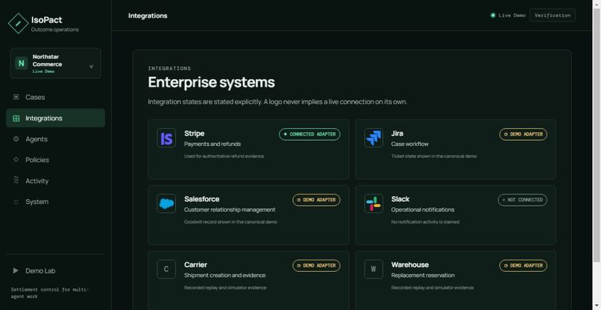Click the Activity sidebar icon
Viewport: 601px width, 310px height.
16,180
